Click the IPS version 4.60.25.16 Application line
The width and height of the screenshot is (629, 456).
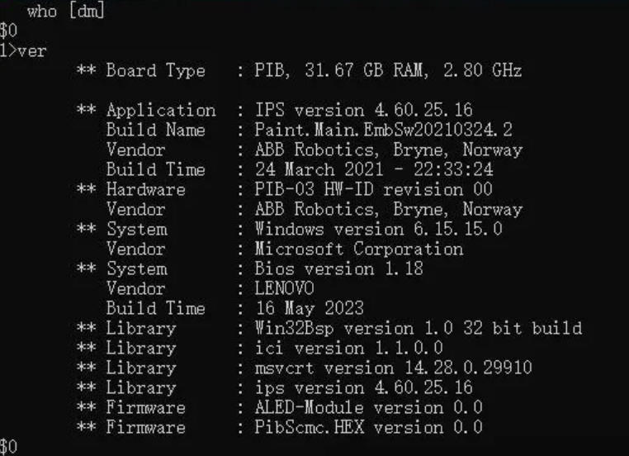click(x=363, y=111)
